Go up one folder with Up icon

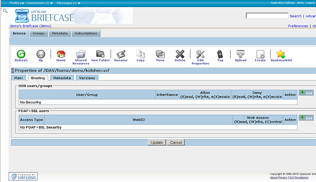[41, 54]
